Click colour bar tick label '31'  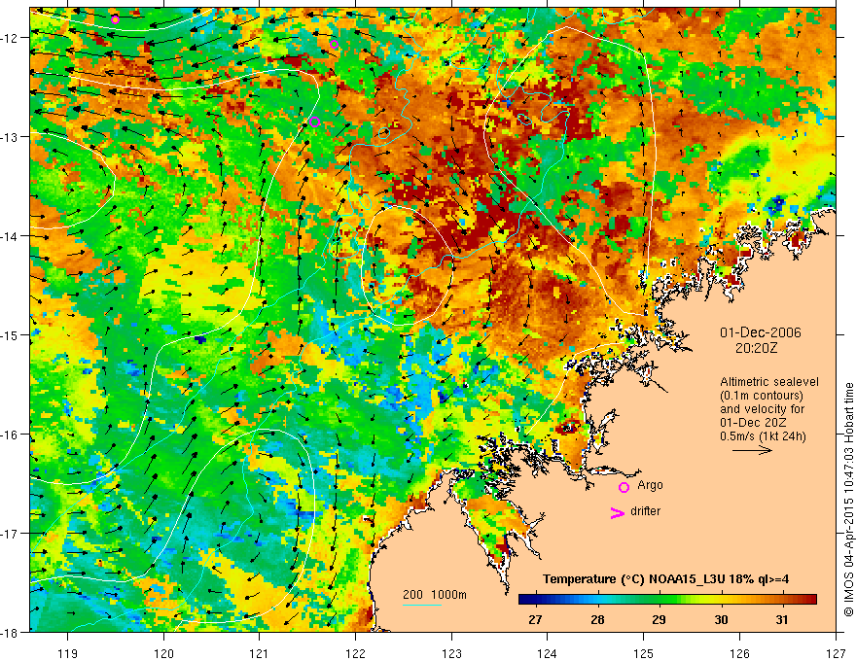[782, 619]
